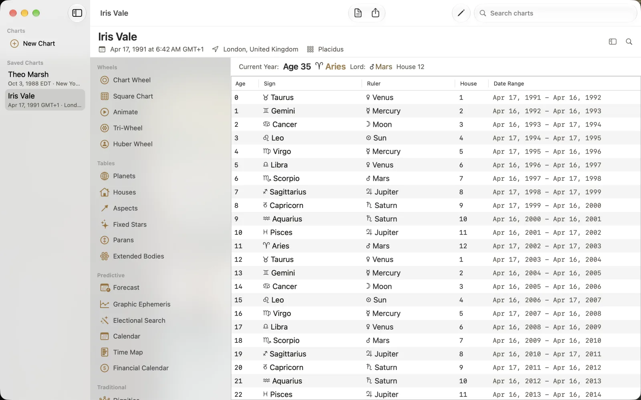Click the New Chart button
The width and height of the screenshot is (641, 400).
pos(33,44)
